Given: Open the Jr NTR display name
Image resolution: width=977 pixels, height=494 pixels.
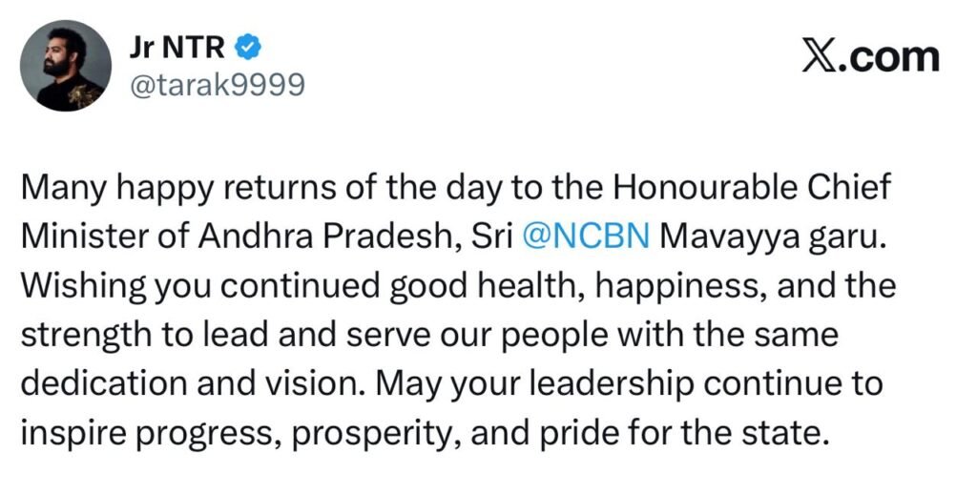Looking at the screenshot, I should (178, 45).
